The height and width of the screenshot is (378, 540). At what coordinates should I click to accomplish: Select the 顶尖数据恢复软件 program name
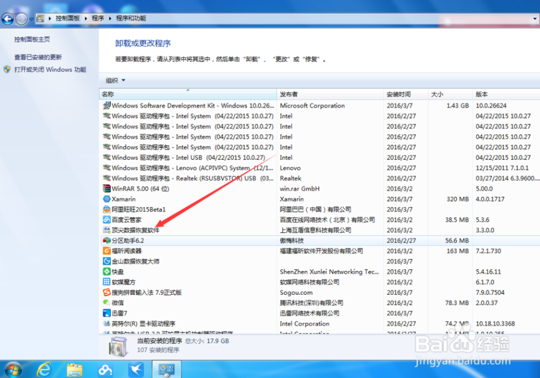(135, 230)
